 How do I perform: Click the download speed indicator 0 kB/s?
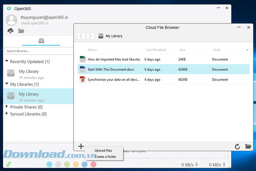(x=190, y=165)
